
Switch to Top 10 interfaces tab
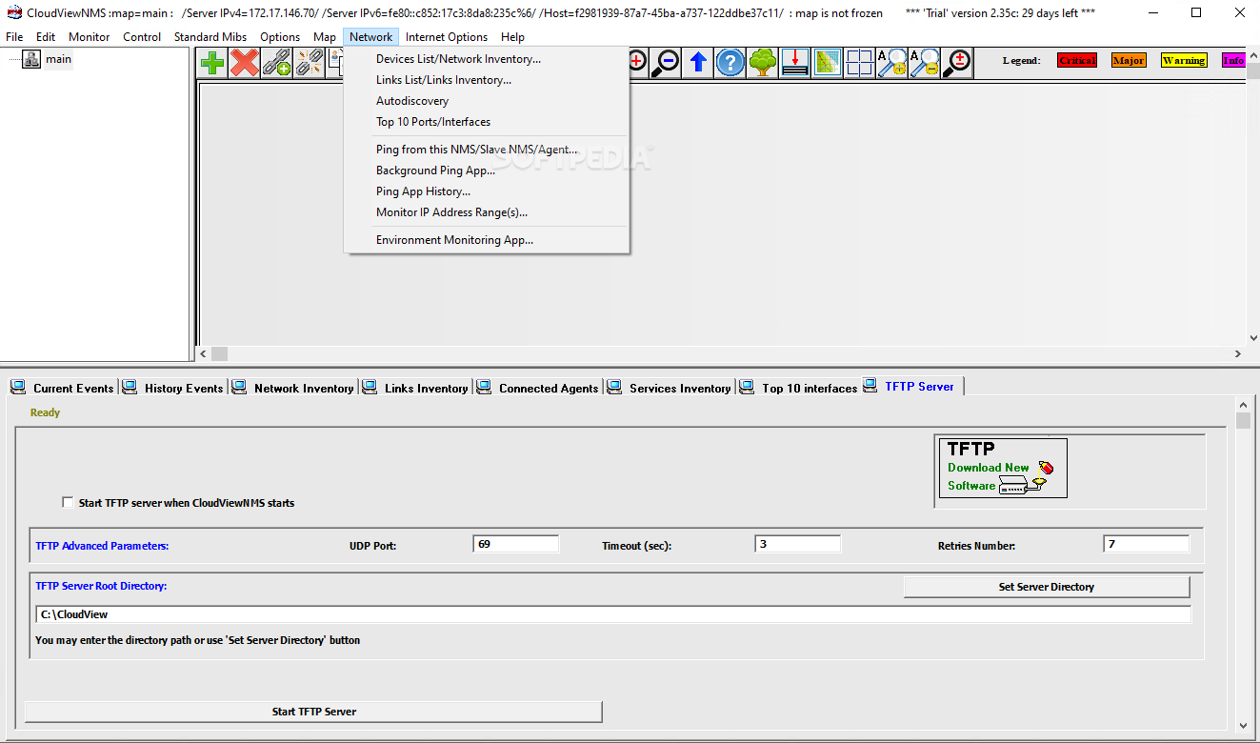[x=799, y=388]
